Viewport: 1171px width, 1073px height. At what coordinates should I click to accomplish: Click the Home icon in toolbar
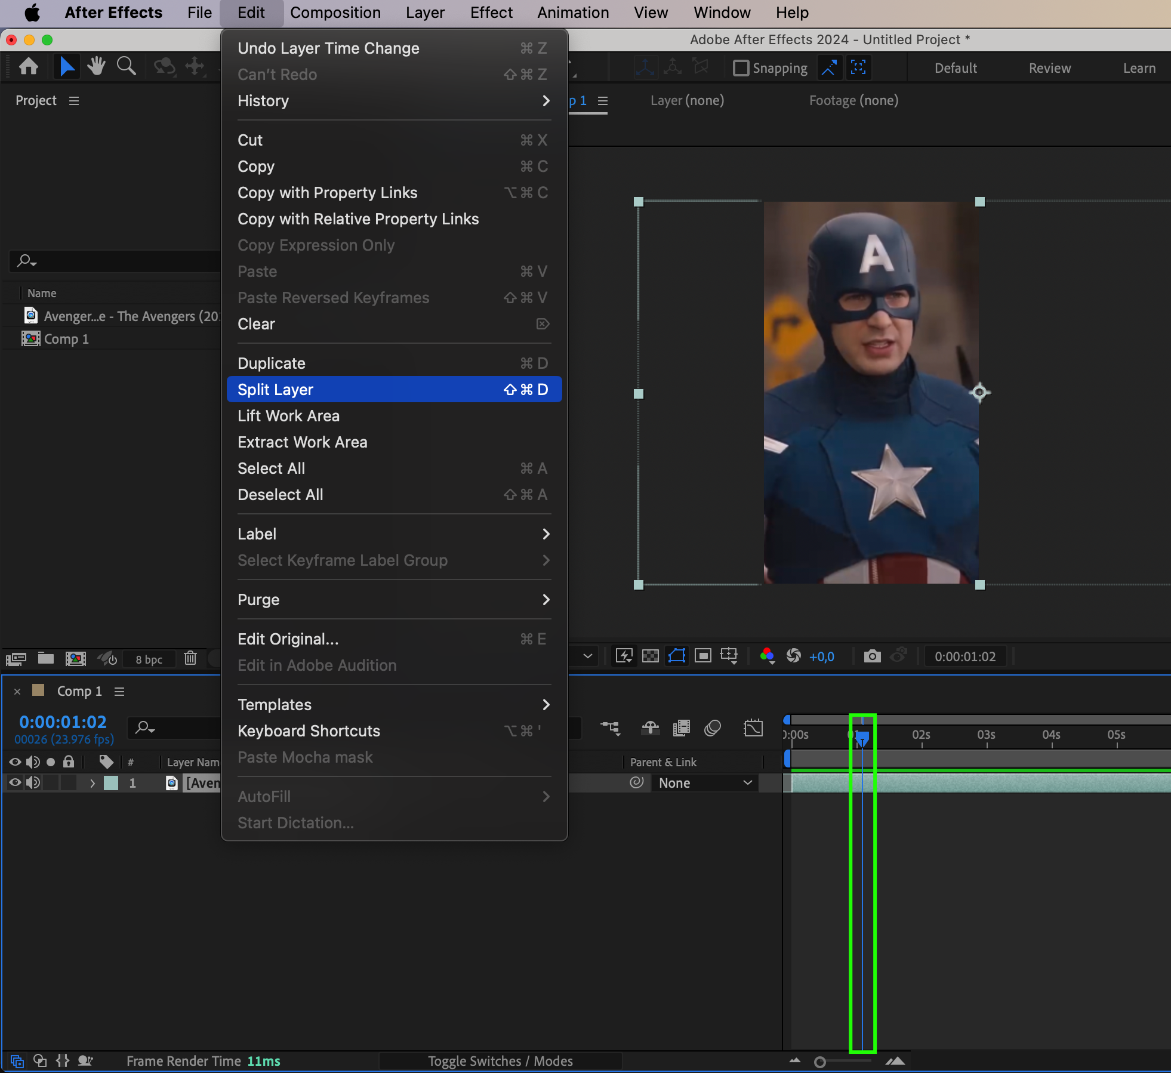pyautogui.click(x=29, y=66)
